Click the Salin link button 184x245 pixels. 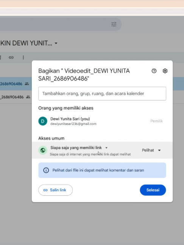point(55,190)
